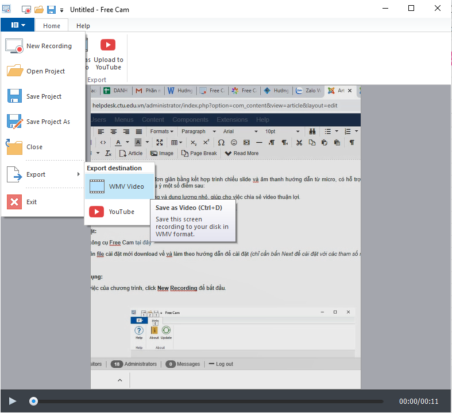Click the Zalo browser tab in recording
Screen dimensions: 452x413
click(308, 91)
